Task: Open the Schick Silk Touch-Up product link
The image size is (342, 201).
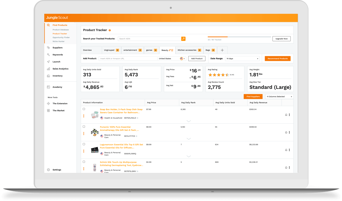Action: coord(122,164)
